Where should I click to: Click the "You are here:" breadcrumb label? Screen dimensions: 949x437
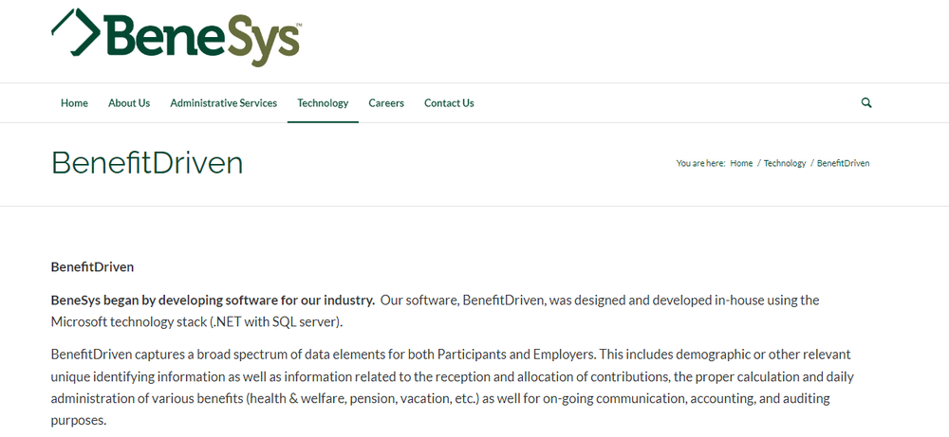[x=701, y=163]
